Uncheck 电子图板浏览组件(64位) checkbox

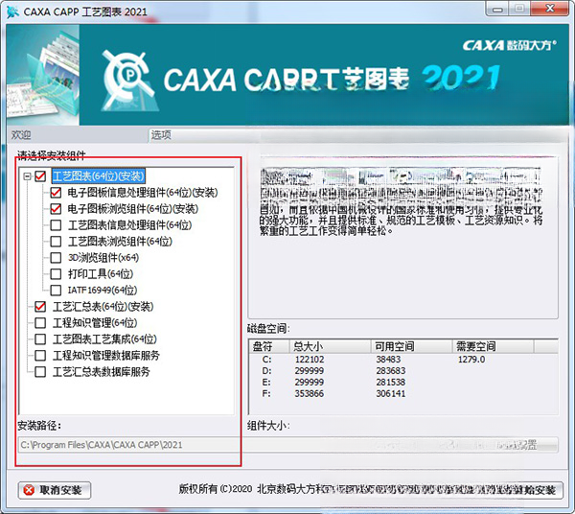56,209
